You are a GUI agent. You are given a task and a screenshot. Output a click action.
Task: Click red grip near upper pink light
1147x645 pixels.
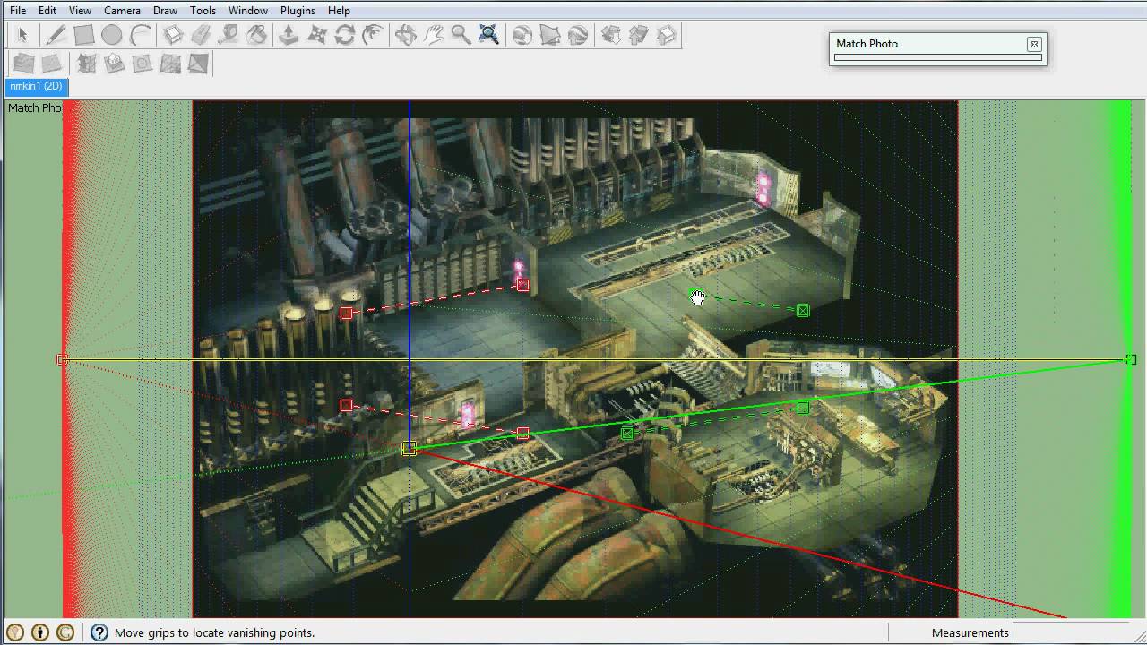tap(523, 285)
